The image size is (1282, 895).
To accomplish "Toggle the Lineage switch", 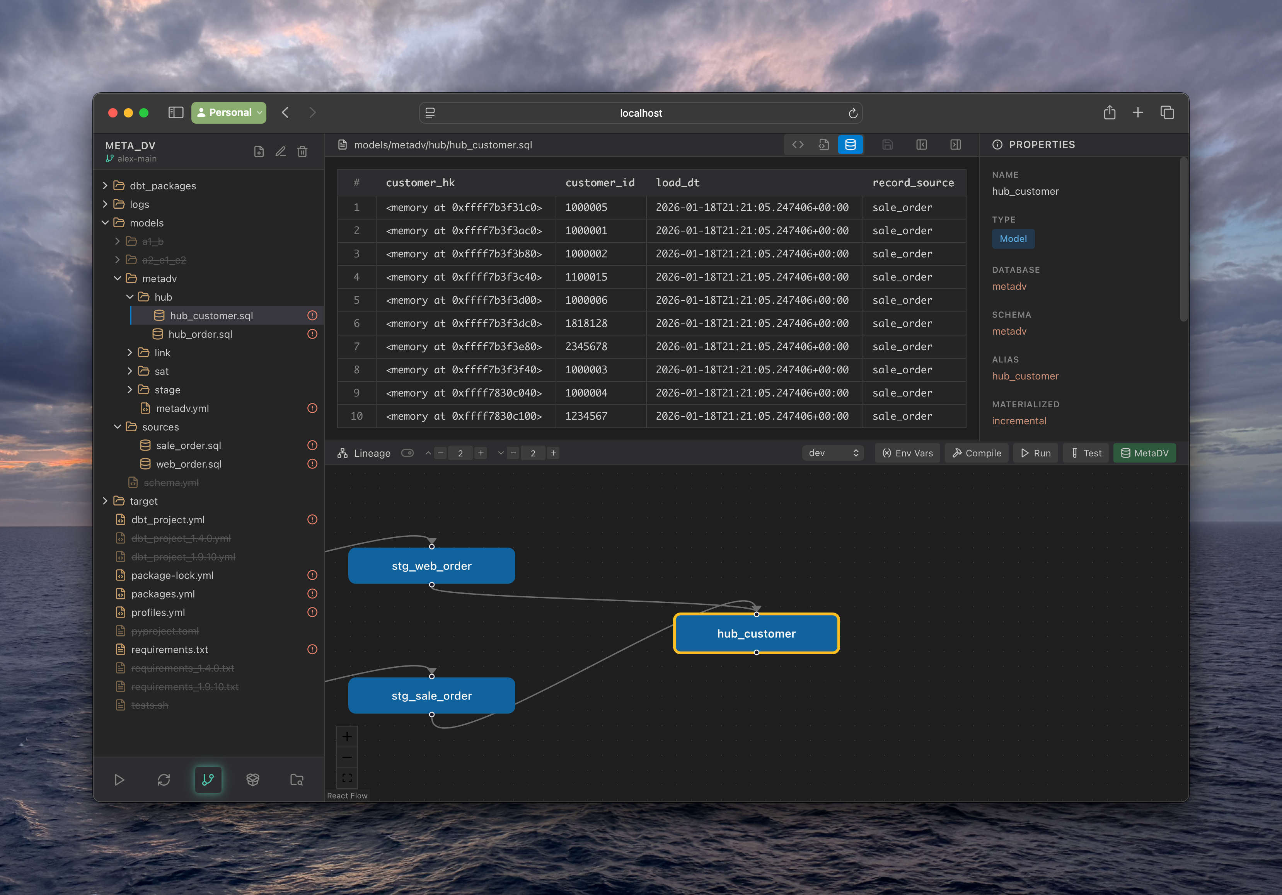I will pyautogui.click(x=407, y=453).
